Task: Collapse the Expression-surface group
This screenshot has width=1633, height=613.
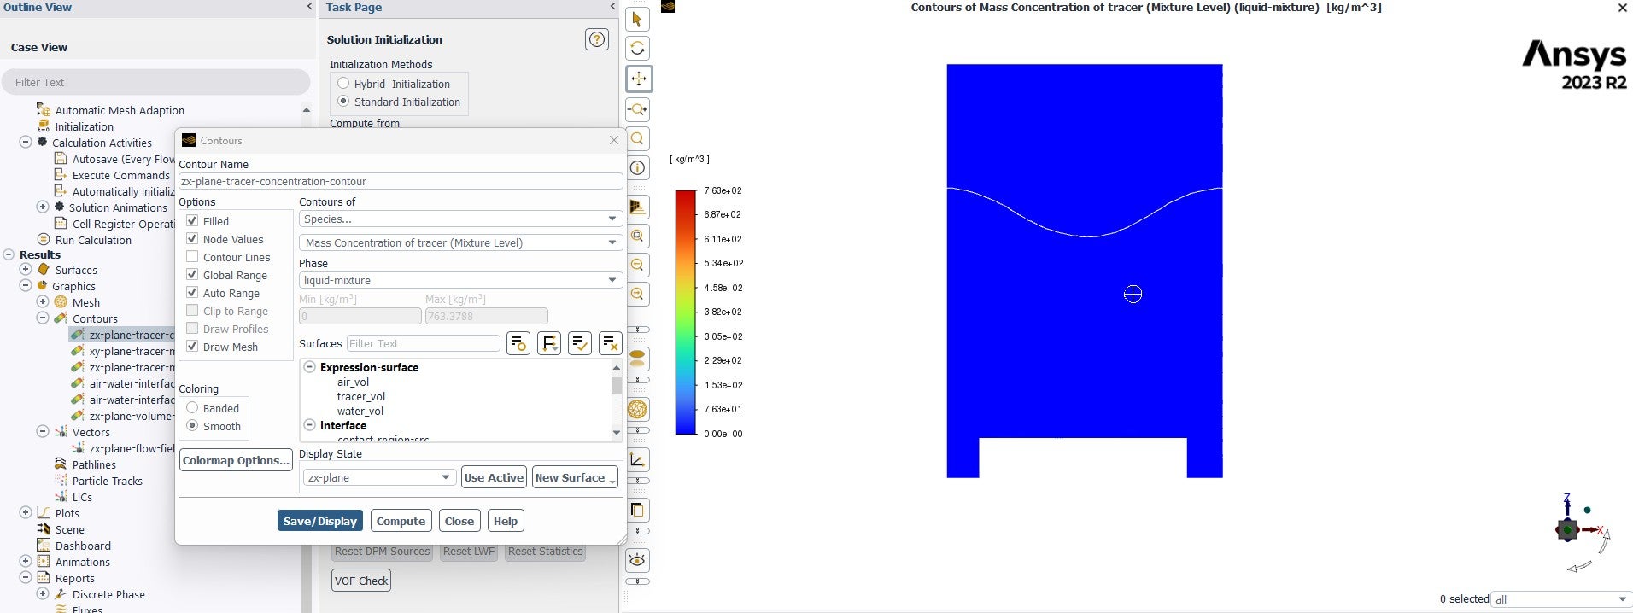Action: point(310,367)
